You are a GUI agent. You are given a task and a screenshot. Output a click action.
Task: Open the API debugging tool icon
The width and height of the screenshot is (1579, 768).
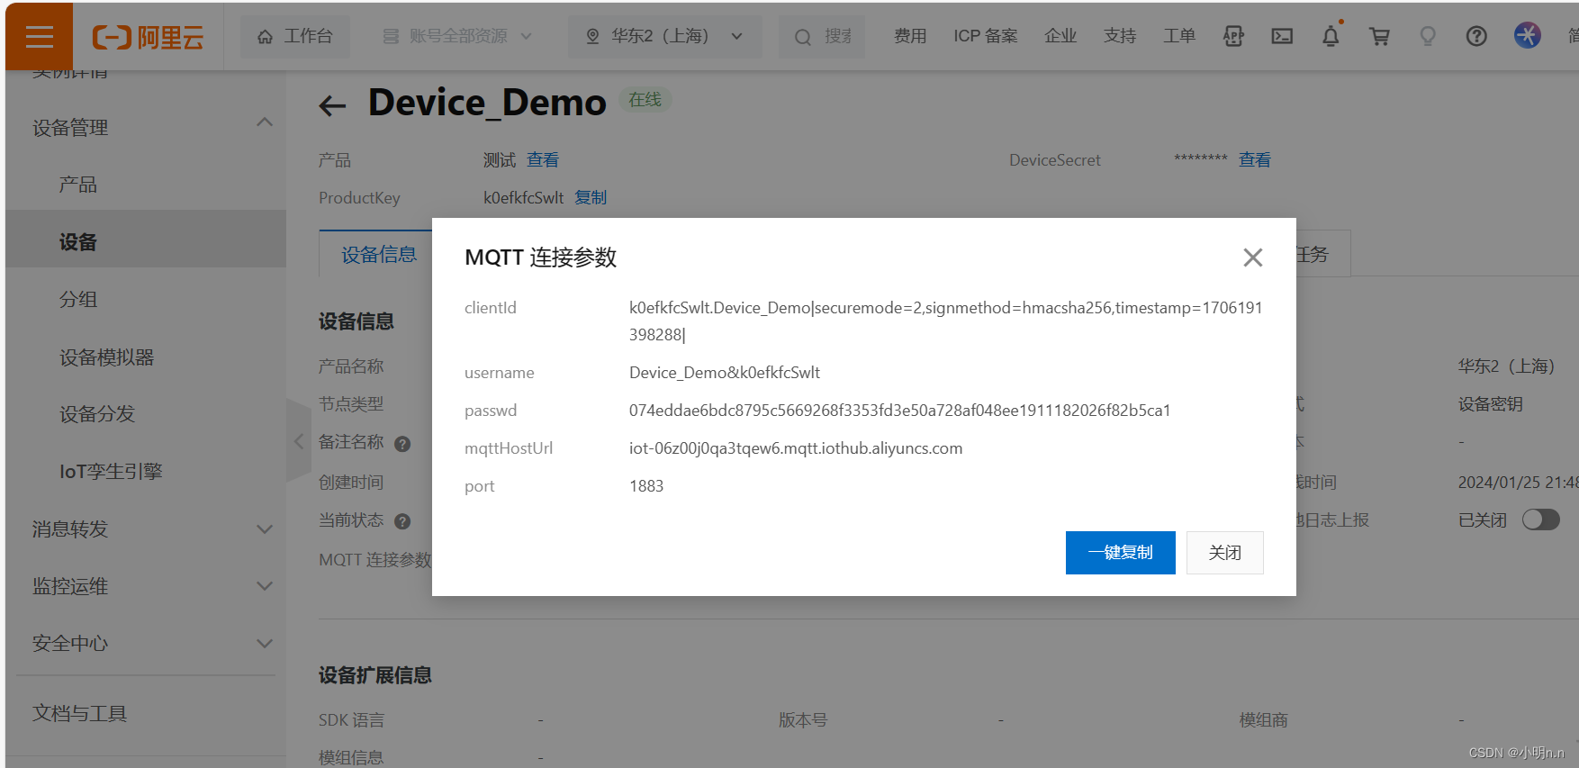(1233, 36)
